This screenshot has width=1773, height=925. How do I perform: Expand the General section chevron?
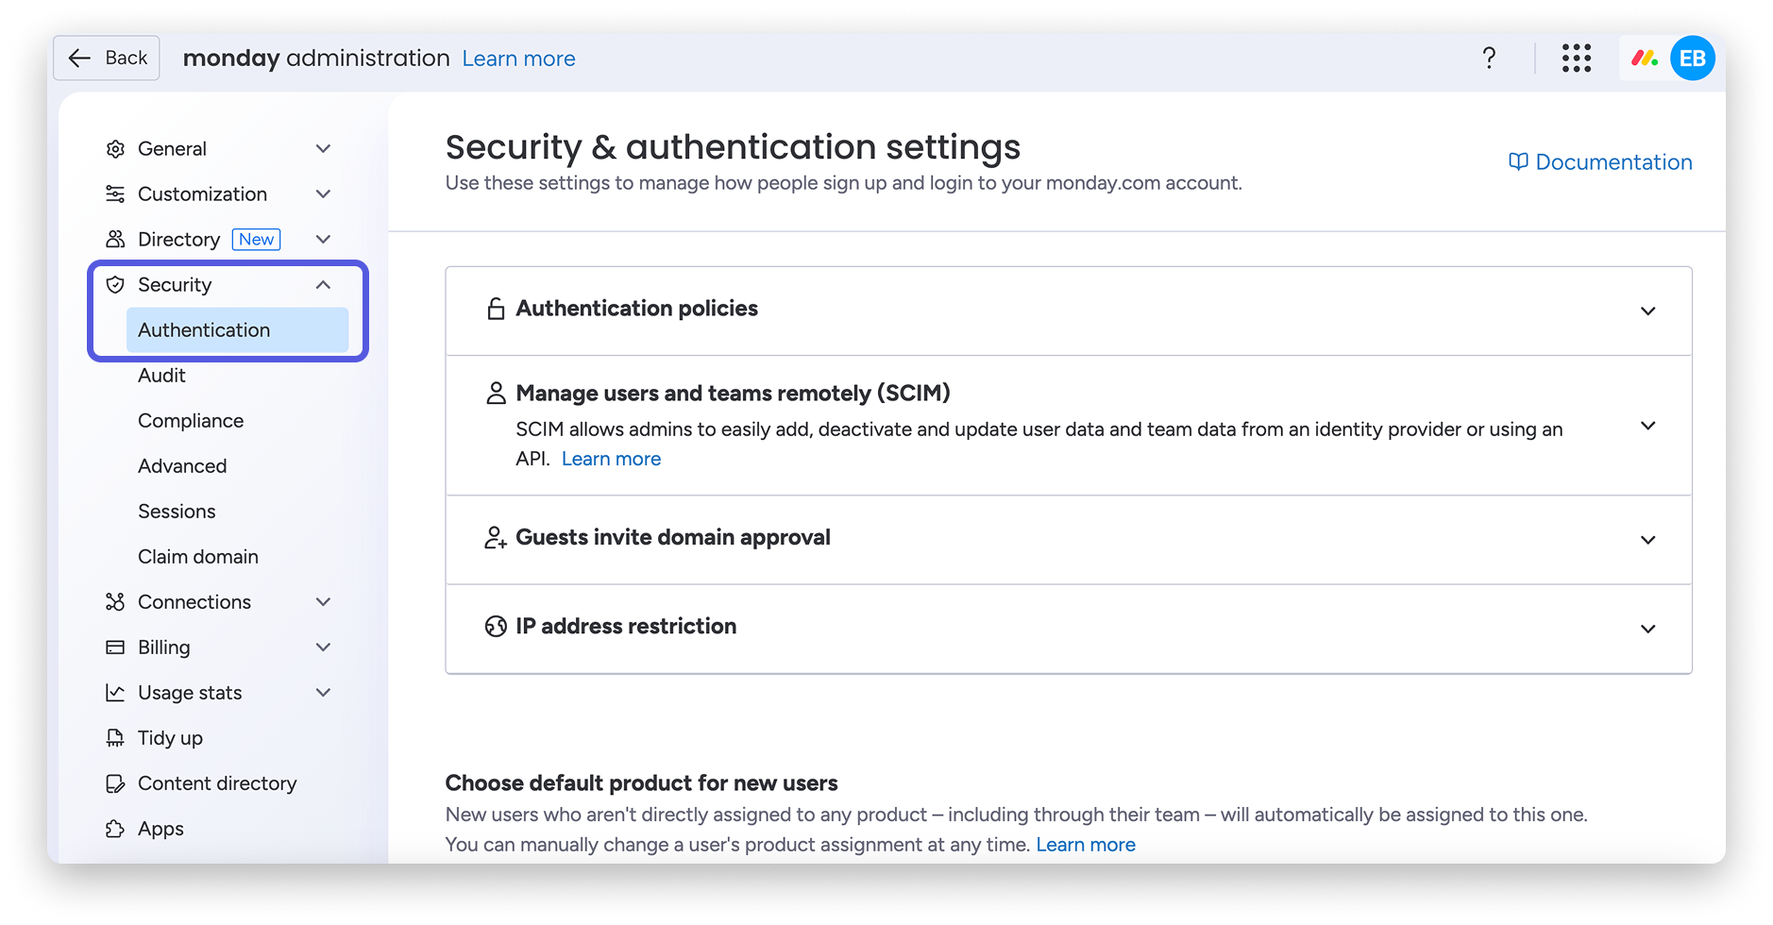pos(323,149)
